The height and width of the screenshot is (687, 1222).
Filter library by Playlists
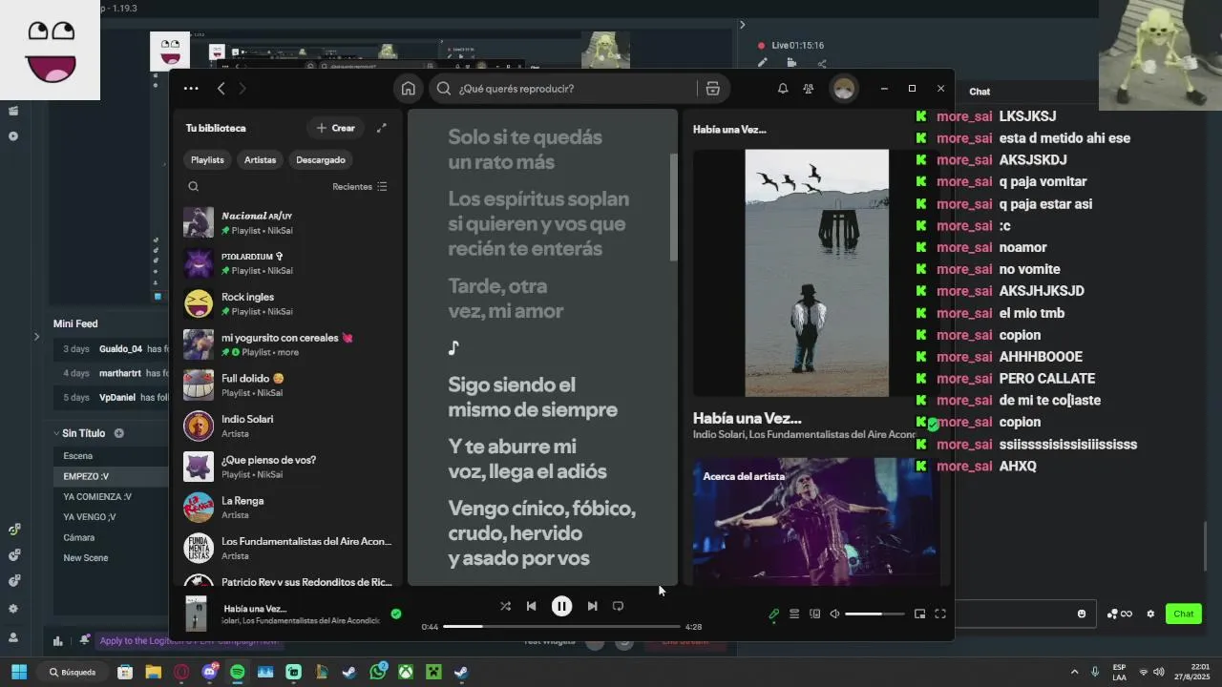[207, 160]
